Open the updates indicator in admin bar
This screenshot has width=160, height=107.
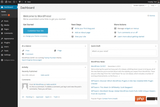pyautogui.click(x=15, y=2)
